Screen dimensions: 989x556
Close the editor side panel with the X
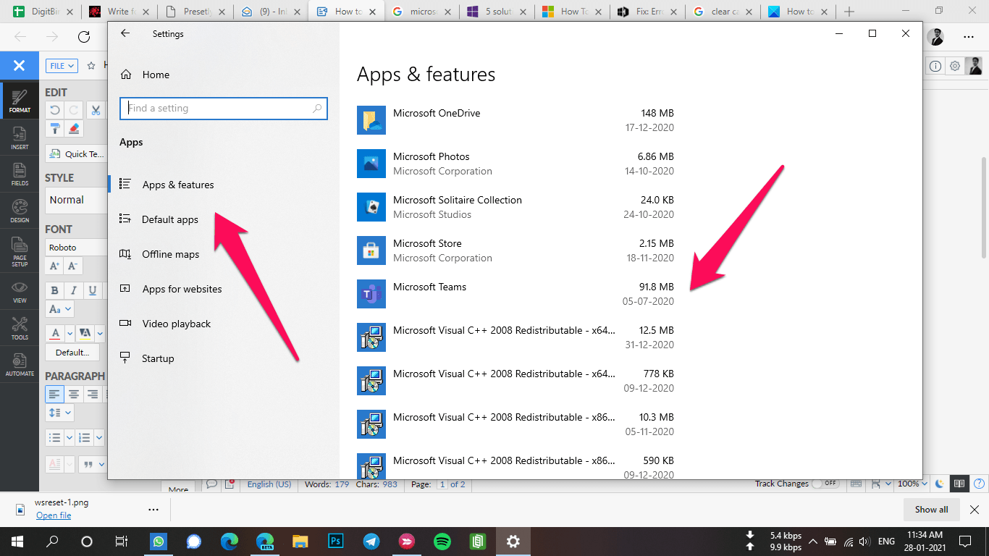[x=20, y=66]
